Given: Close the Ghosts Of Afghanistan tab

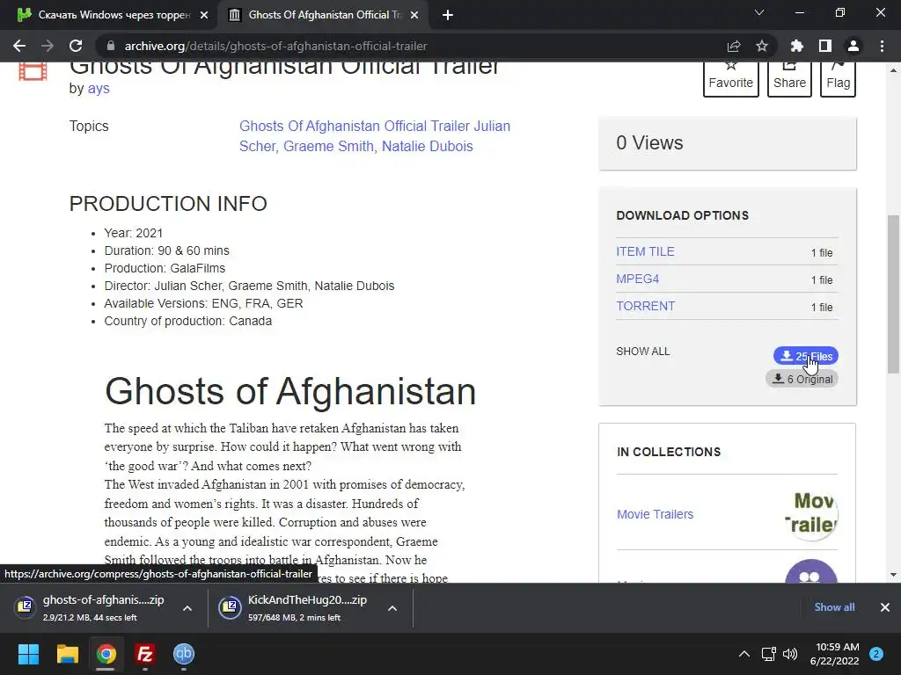Looking at the screenshot, I should (414, 16).
